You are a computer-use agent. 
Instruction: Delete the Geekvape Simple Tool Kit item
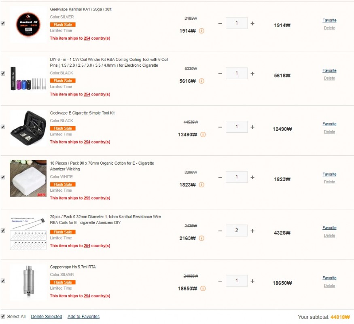point(329,132)
